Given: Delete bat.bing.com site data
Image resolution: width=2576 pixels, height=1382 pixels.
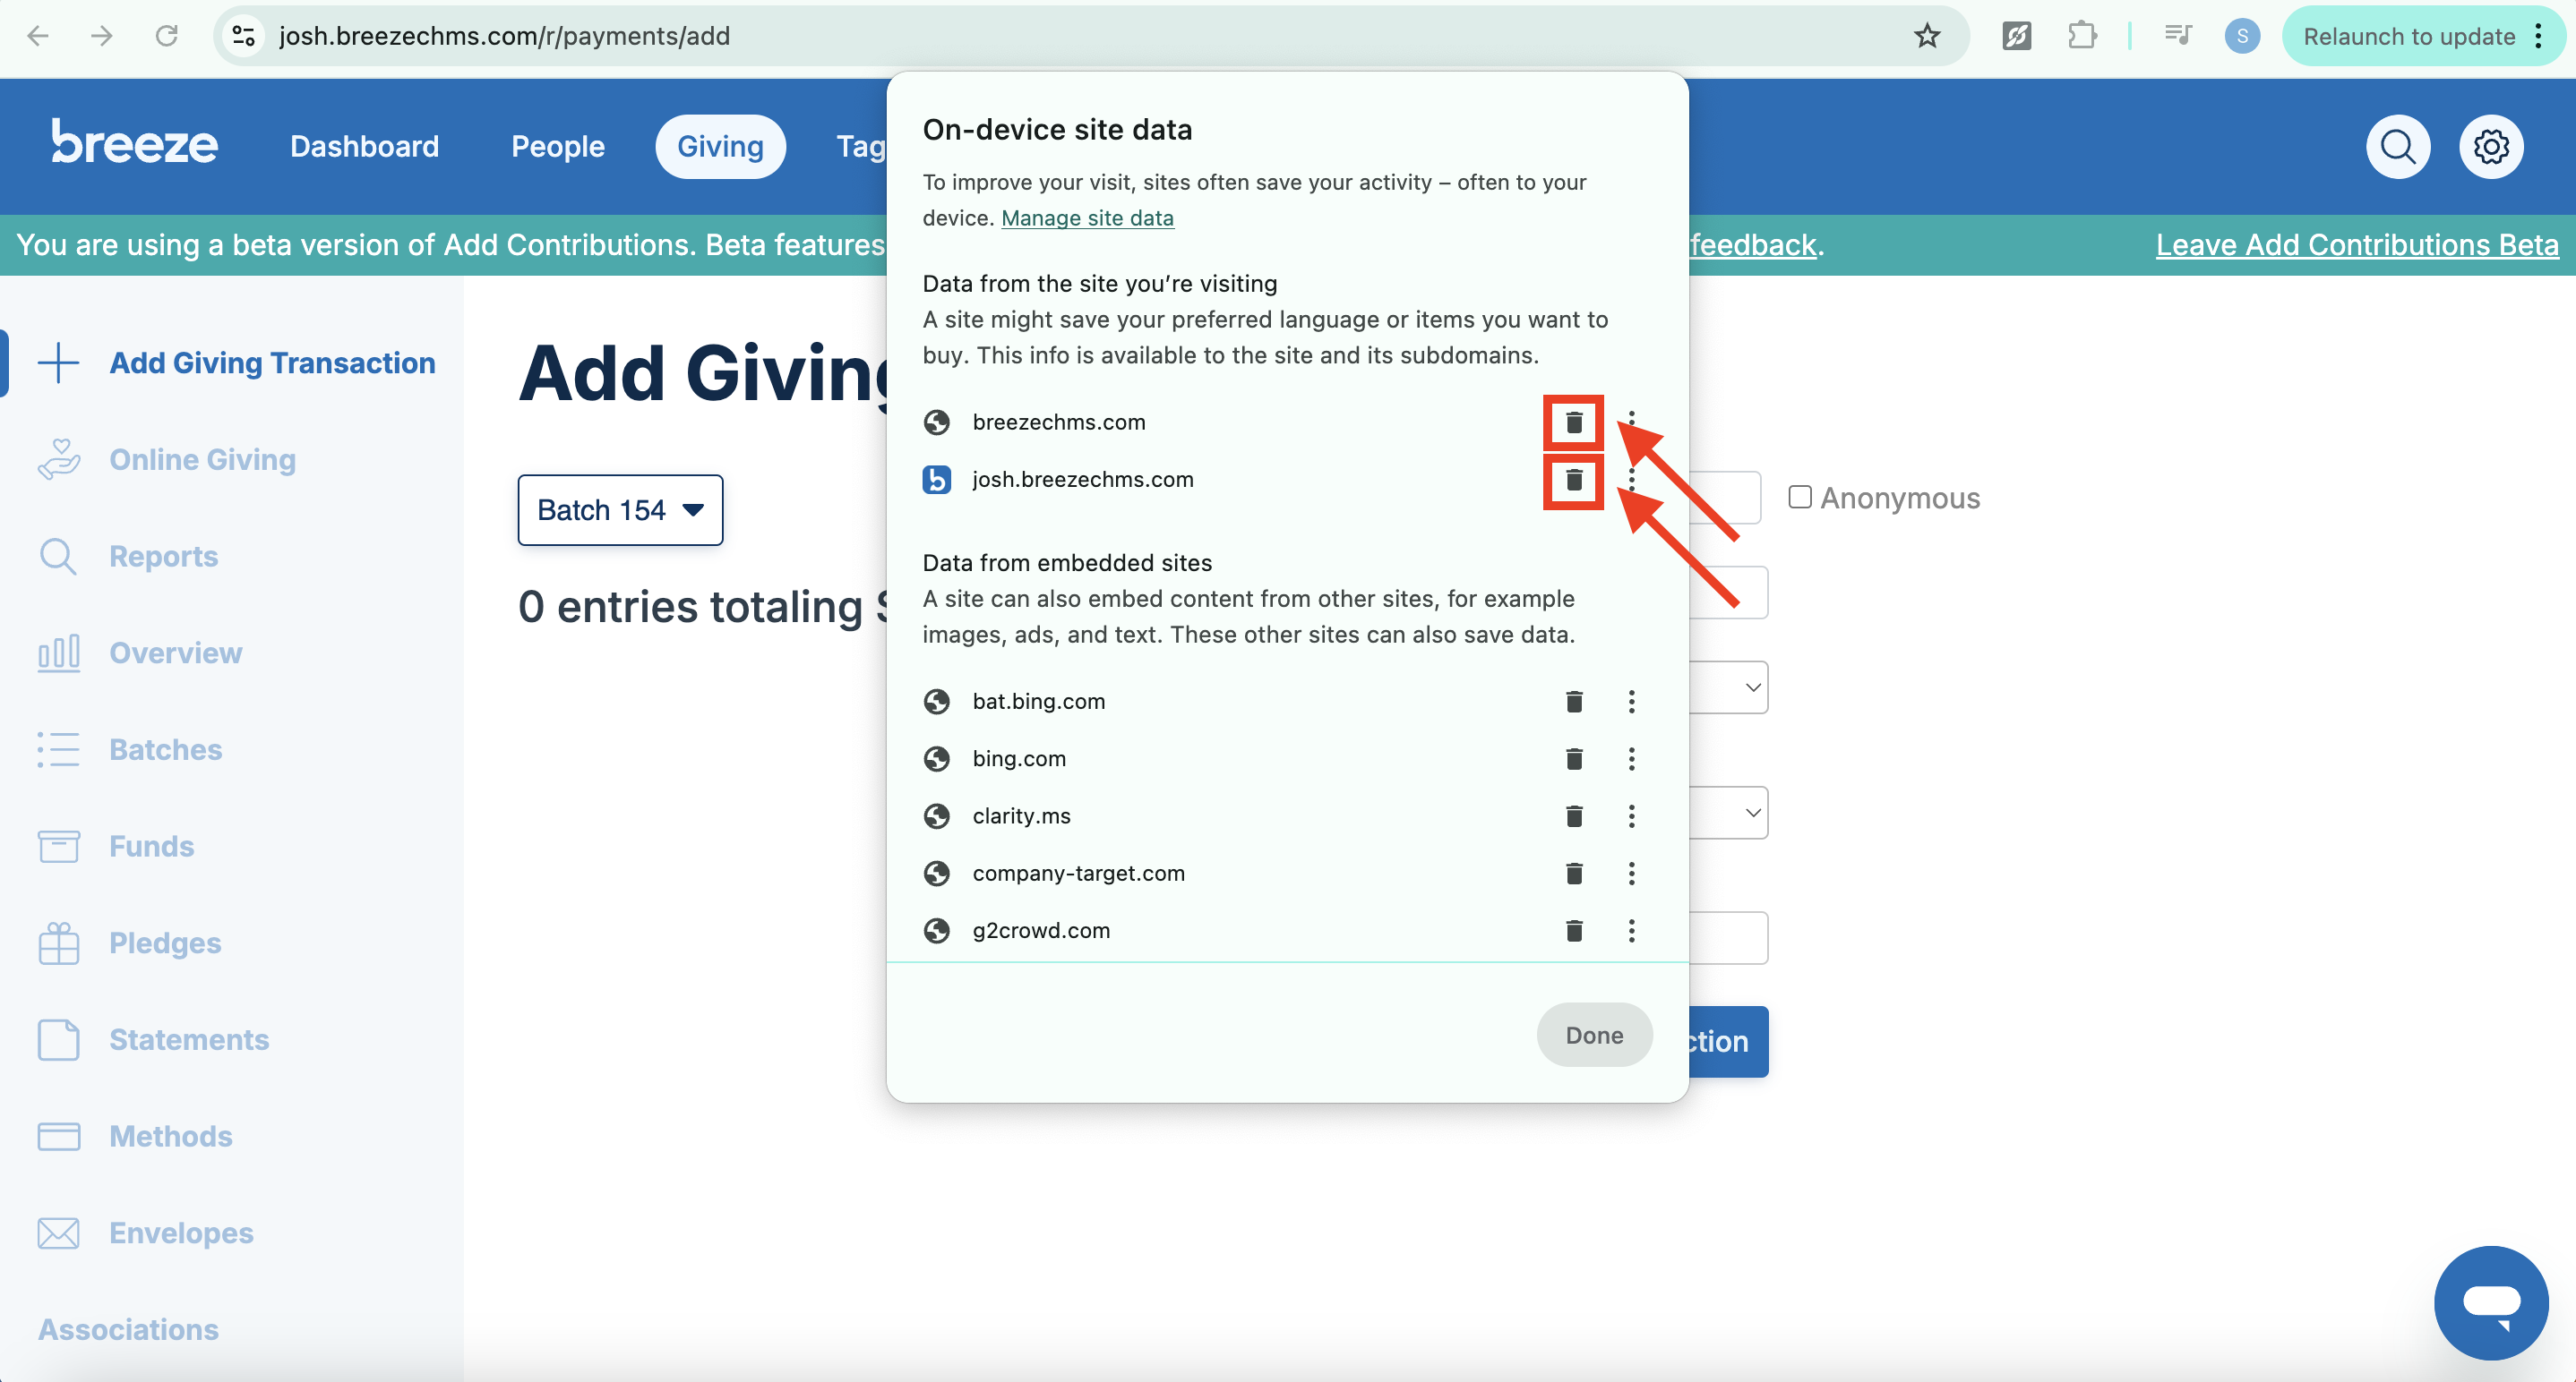Looking at the screenshot, I should 1573,702.
